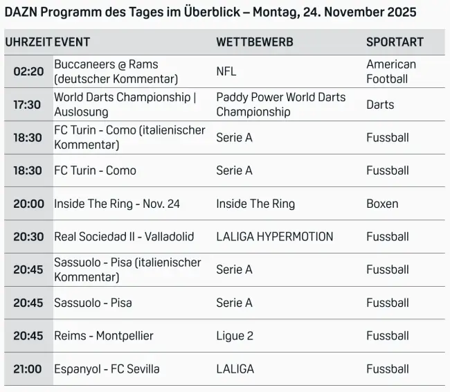The image size is (450, 392).
Task: Select the LALIGA HYPERMOTION competition
Action: 274,237
